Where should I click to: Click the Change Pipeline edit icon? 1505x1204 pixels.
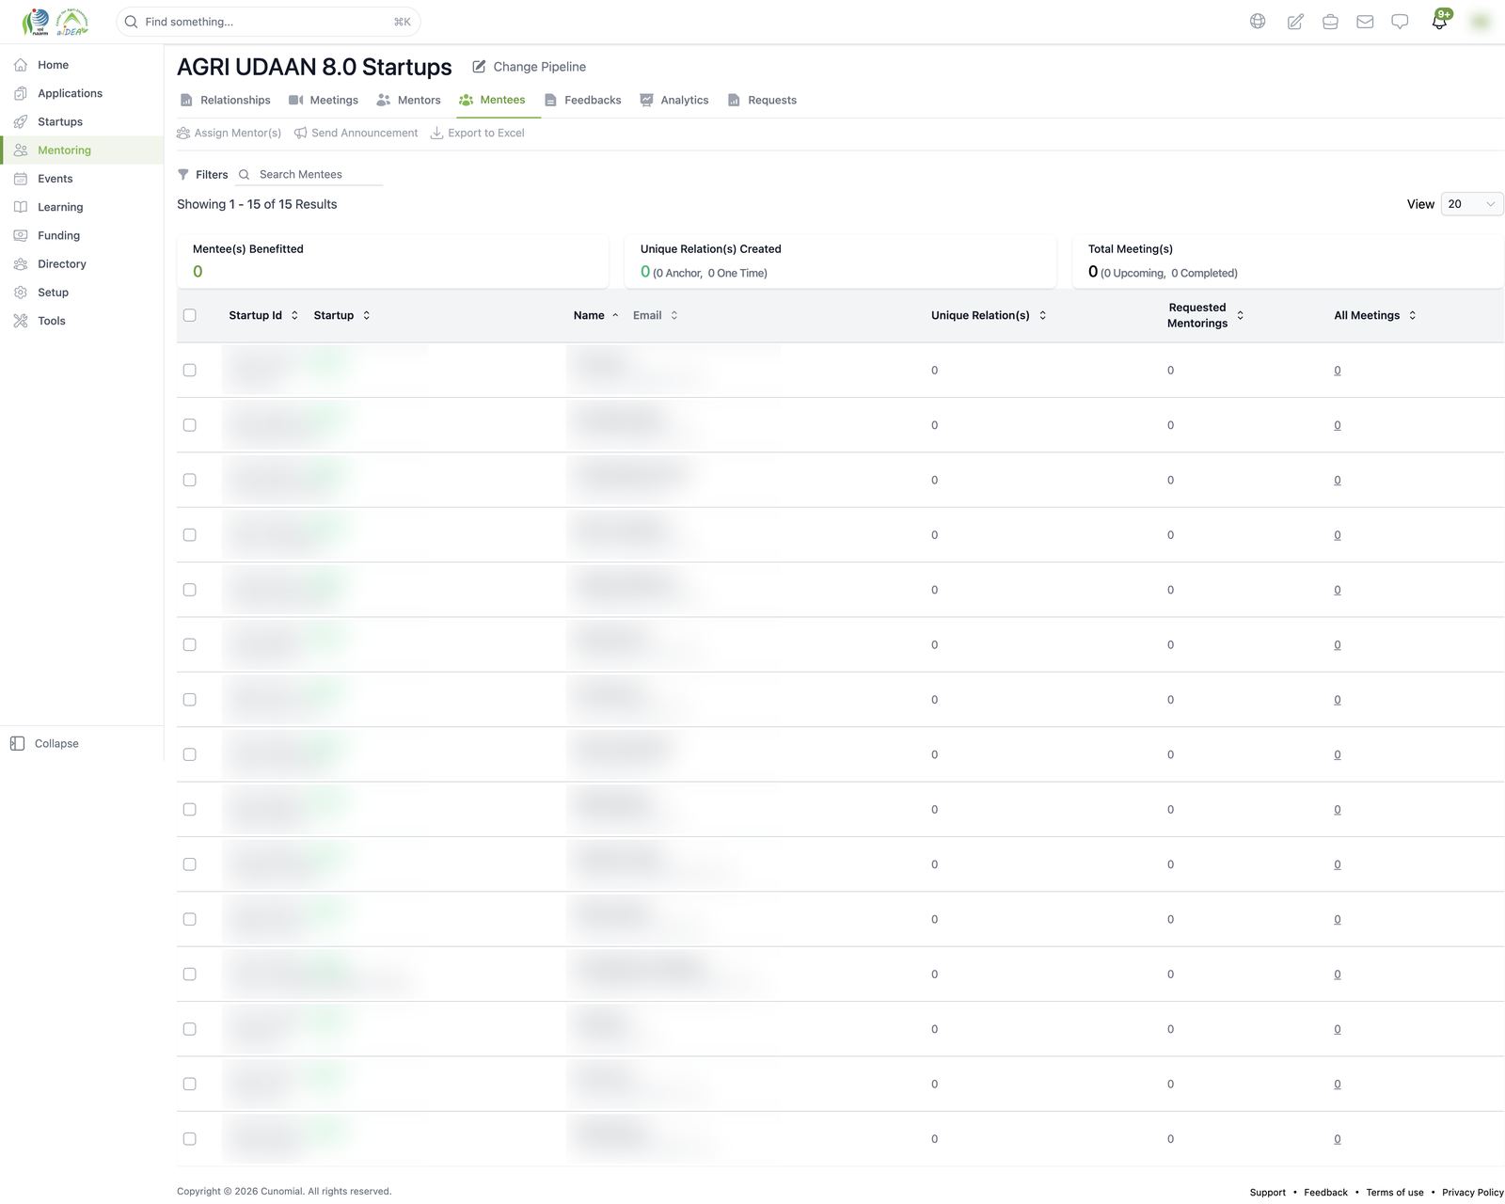[479, 67]
